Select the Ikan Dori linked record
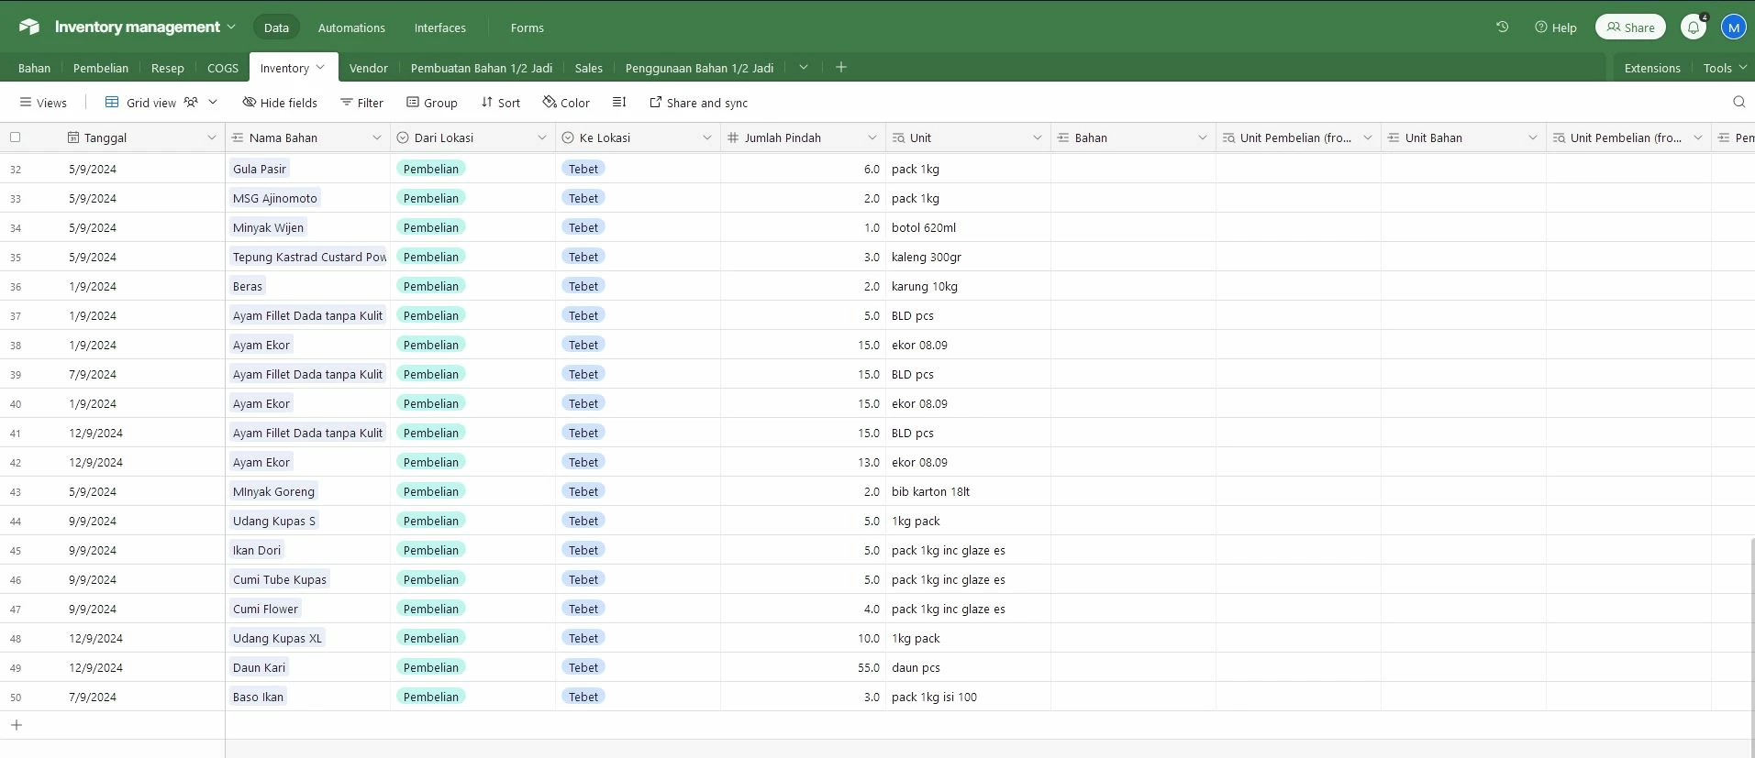The height and width of the screenshot is (758, 1755). (x=257, y=550)
